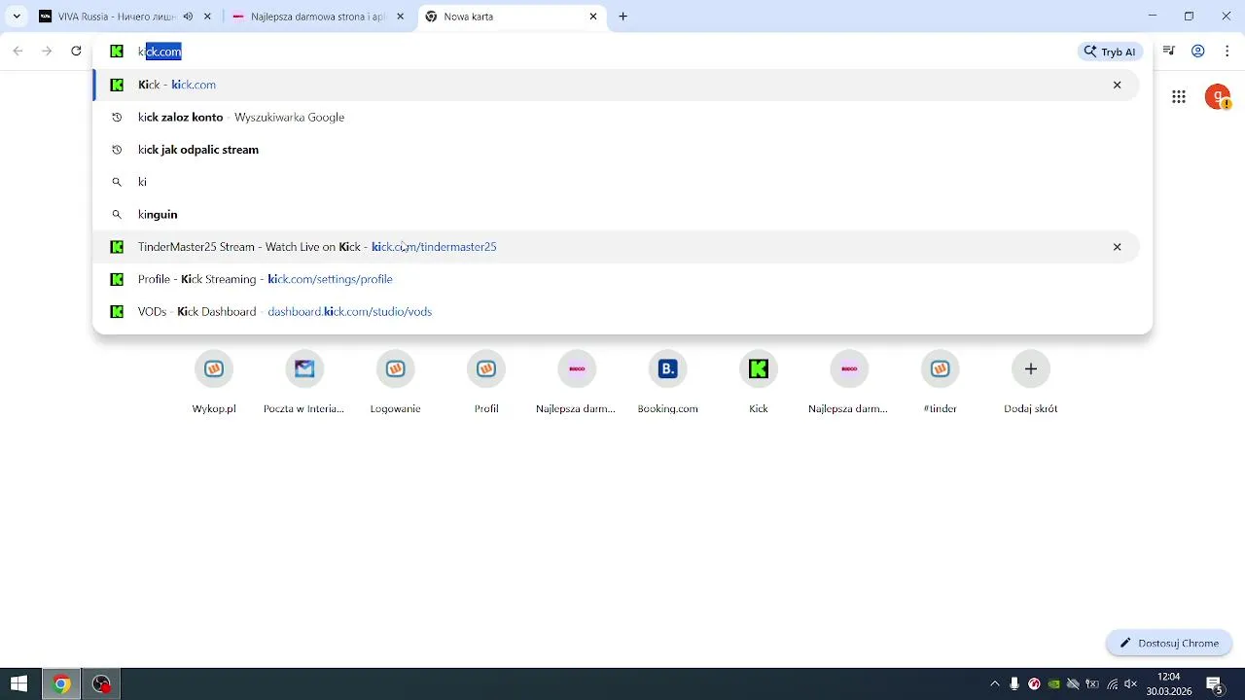The image size is (1245, 700).
Task: Click the battery icon in system tray
Action: tap(1092, 684)
